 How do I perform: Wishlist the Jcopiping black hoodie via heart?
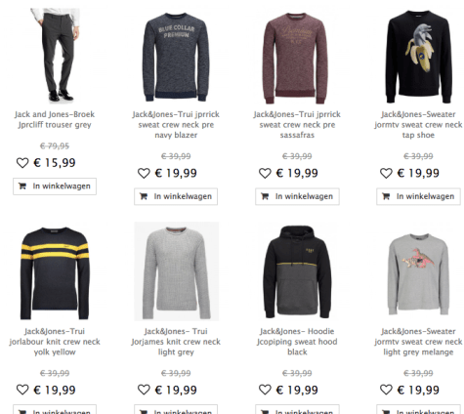(x=265, y=390)
